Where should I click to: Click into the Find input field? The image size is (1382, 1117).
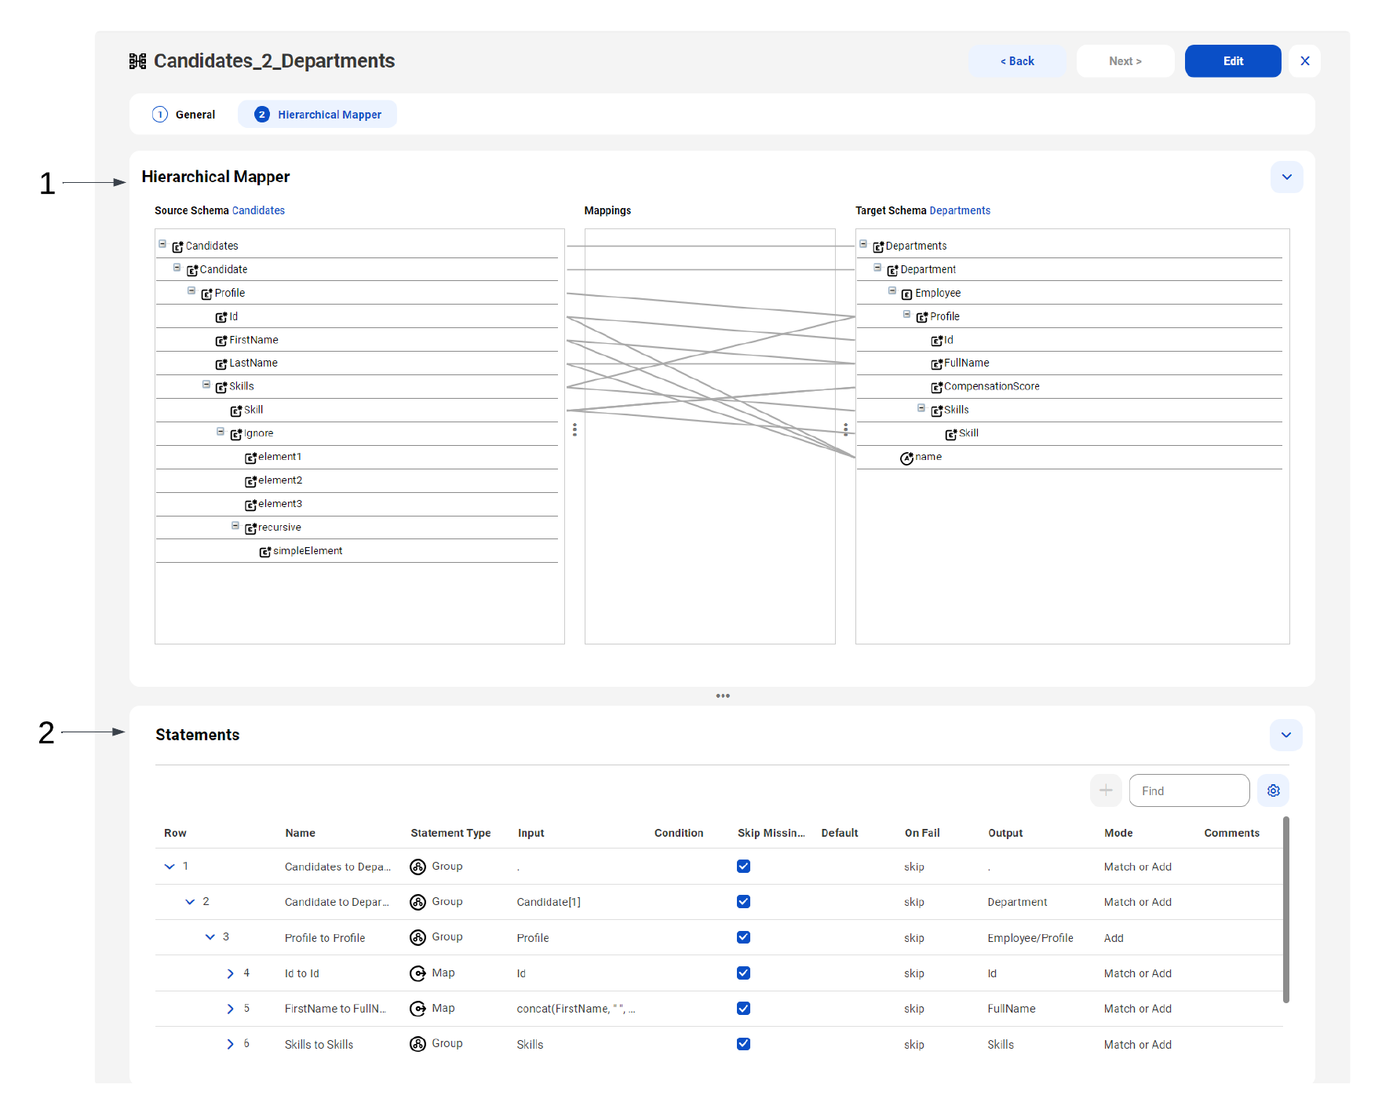(x=1189, y=790)
